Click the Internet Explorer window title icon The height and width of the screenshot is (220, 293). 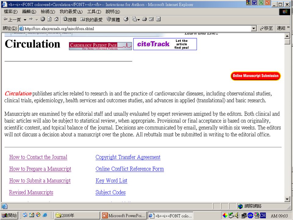[4, 4]
